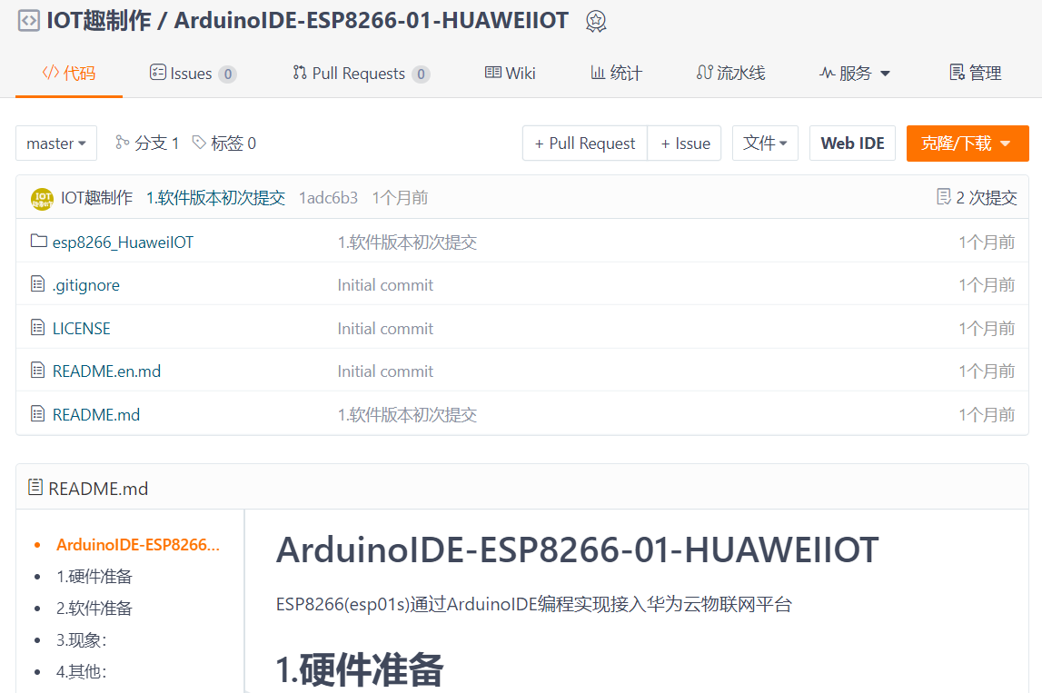Click the + Issue button
The image size is (1042, 693).
pyautogui.click(x=684, y=143)
